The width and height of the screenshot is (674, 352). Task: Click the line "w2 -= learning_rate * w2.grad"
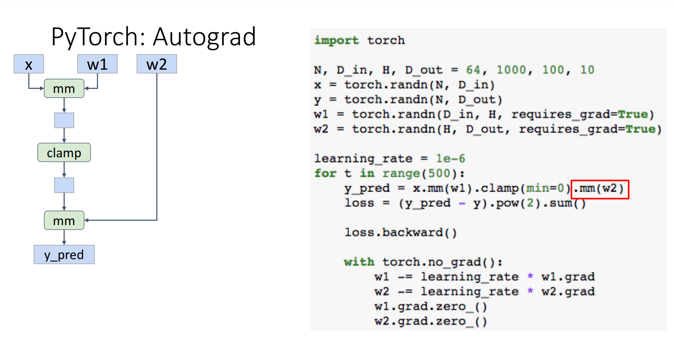(x=484, y=292)
